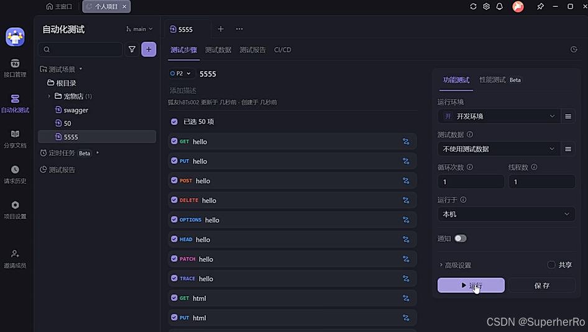Click the 运行 run button
Screen dimensions: 588x332
coord(471,285)
